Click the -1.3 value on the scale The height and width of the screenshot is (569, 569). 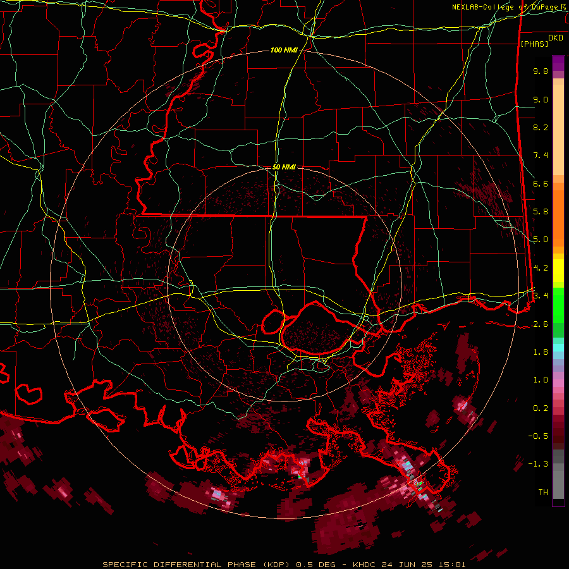tap(538, 464)
